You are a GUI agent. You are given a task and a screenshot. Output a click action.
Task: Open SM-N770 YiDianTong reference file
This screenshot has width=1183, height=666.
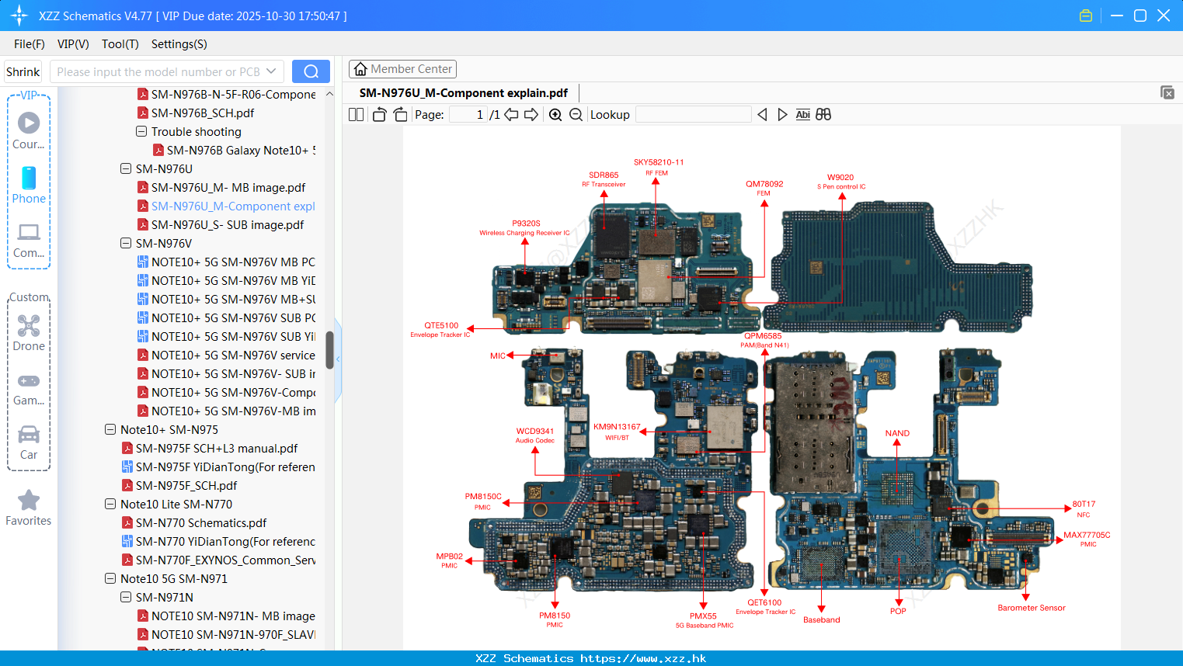coord(225,542)
